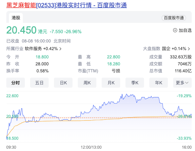The image size is (195, 151).
Task: Expand 所属行业 软件服务 chevron arrow
Action: (61, 49)
